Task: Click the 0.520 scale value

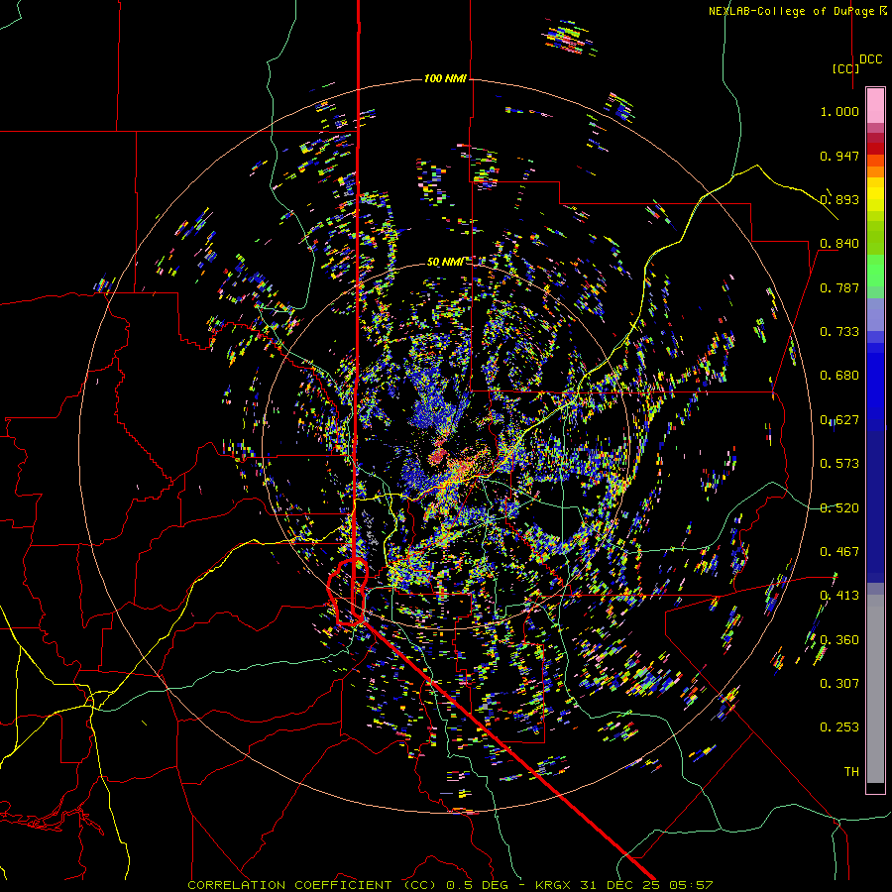Action: [839, 508]
